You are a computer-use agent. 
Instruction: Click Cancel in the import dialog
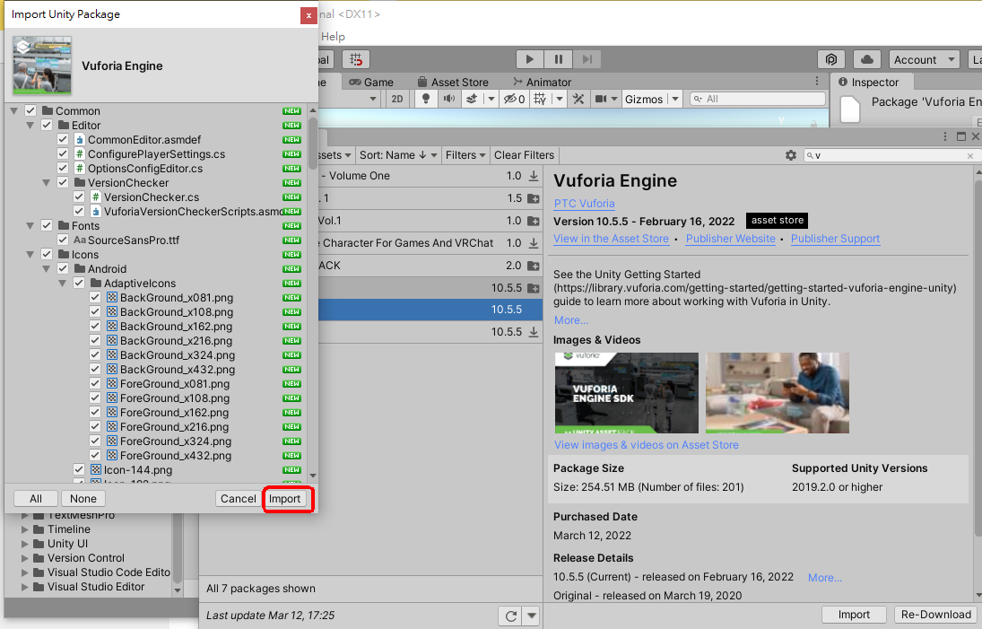tap(238, 499)
